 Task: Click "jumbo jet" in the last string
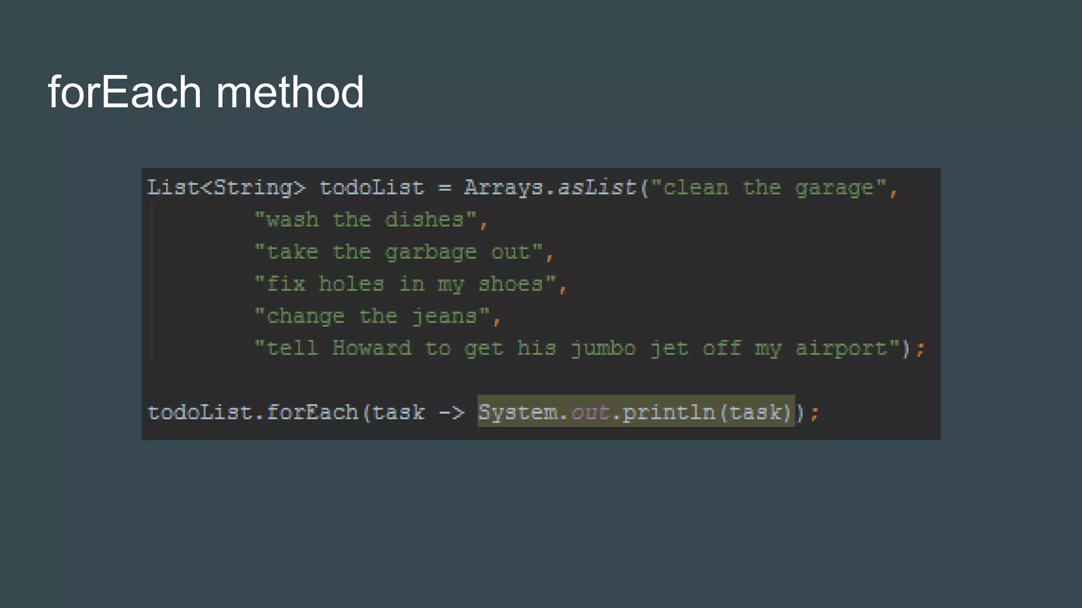[630, 348]
